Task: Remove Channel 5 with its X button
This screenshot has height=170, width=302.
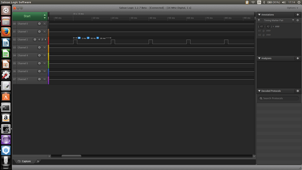Action: [45, 63]
